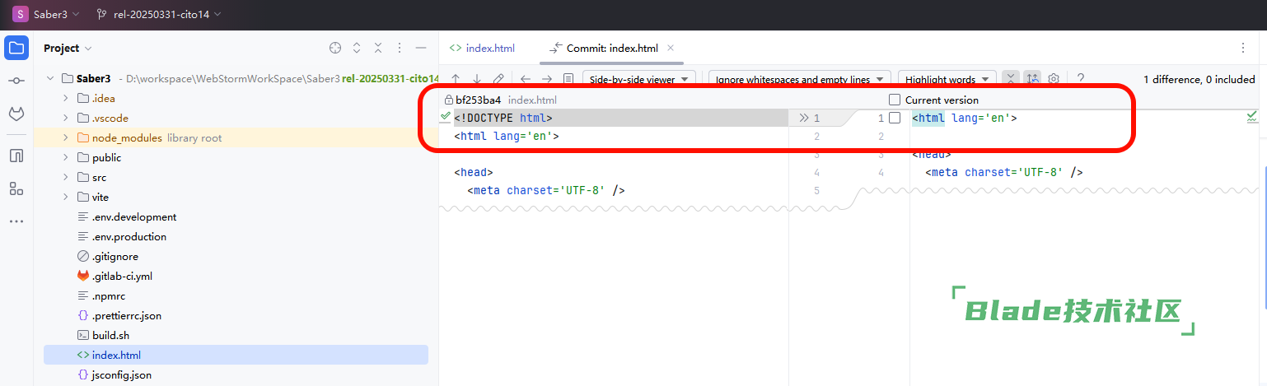Open the Project view selector dropdown
1267x386 pixels.
(68, 48)
